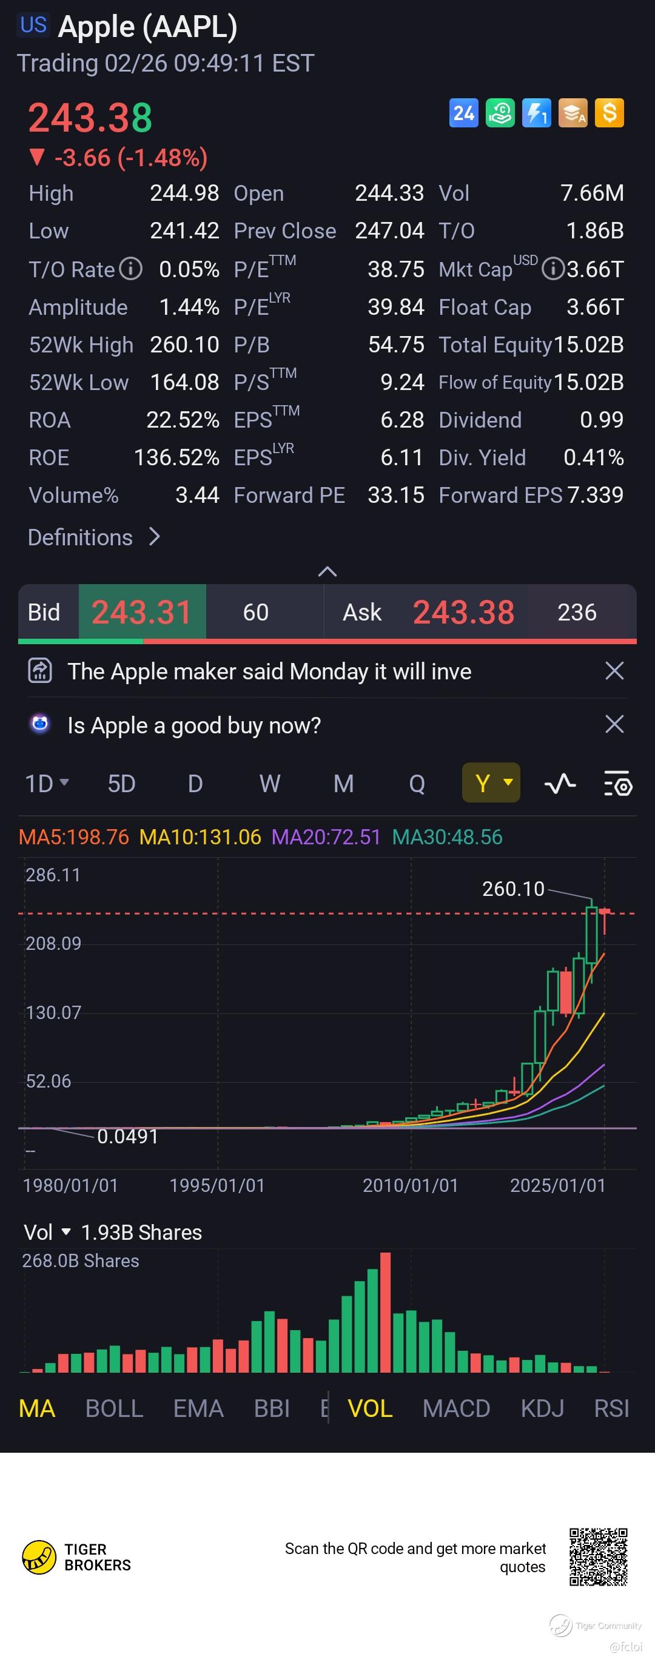Tap the 52Wk High value 260.10
This screenshot has width=655, height=1662.
coord(184,345)
